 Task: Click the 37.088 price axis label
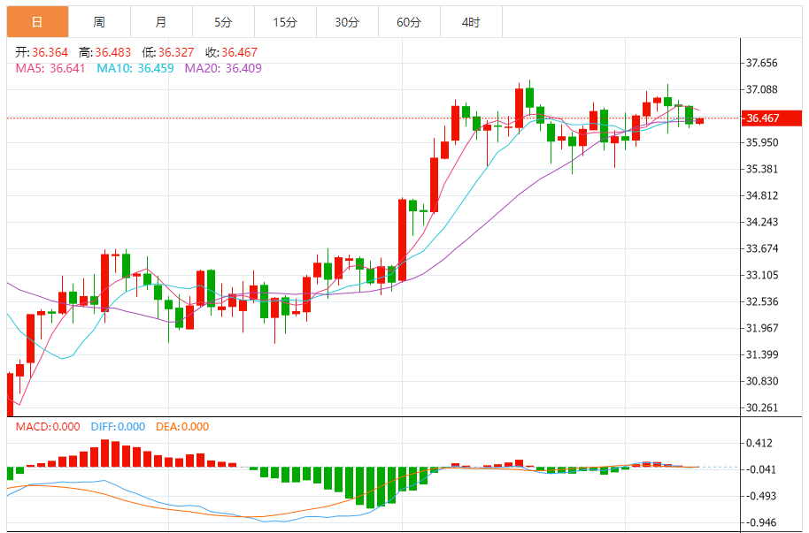(761, 89)
